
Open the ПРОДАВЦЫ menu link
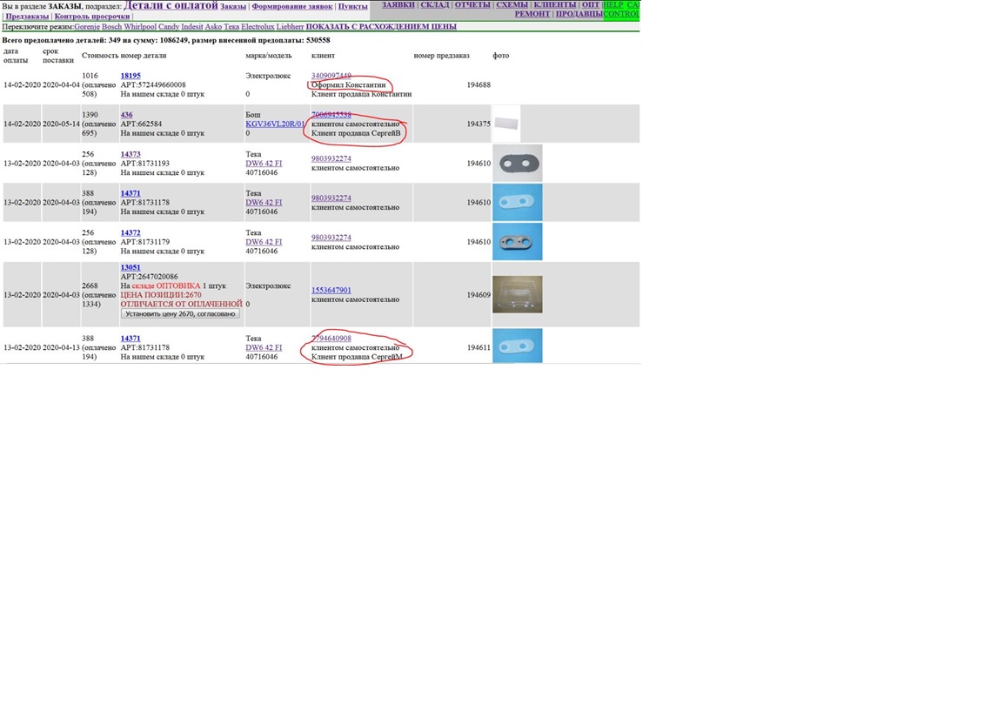coord(578,15)
